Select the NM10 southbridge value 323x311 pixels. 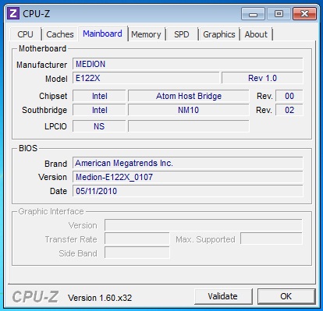pyautogui.click(x=189, y=110)
